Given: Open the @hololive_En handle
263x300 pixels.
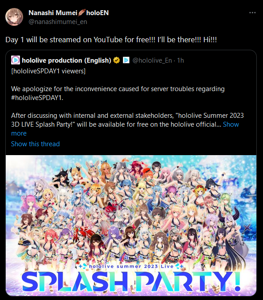Looking at the screenshot, I should [x=152, y=60].
